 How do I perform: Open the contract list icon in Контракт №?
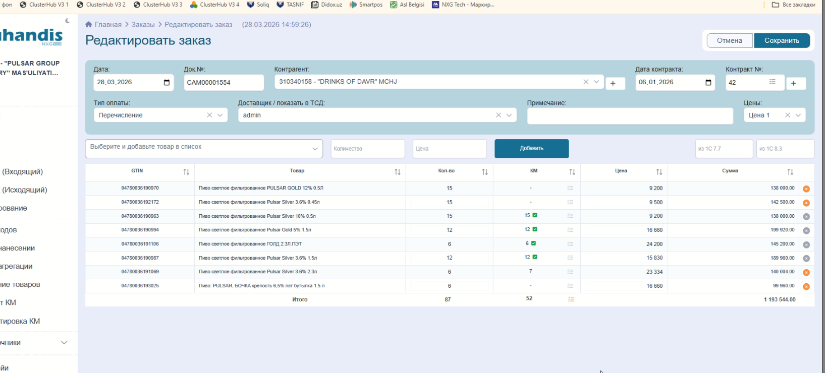coord(772,82)
